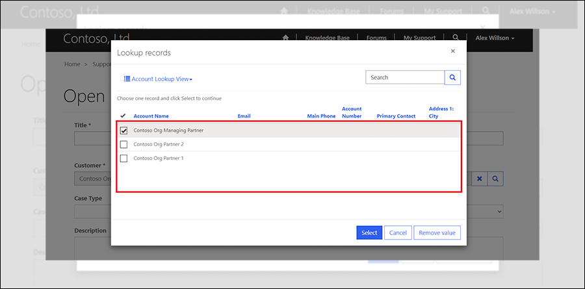This screenshot has height=289, width=585.
Task: Sort by Address 1: City column
Action: coord(441,112)
